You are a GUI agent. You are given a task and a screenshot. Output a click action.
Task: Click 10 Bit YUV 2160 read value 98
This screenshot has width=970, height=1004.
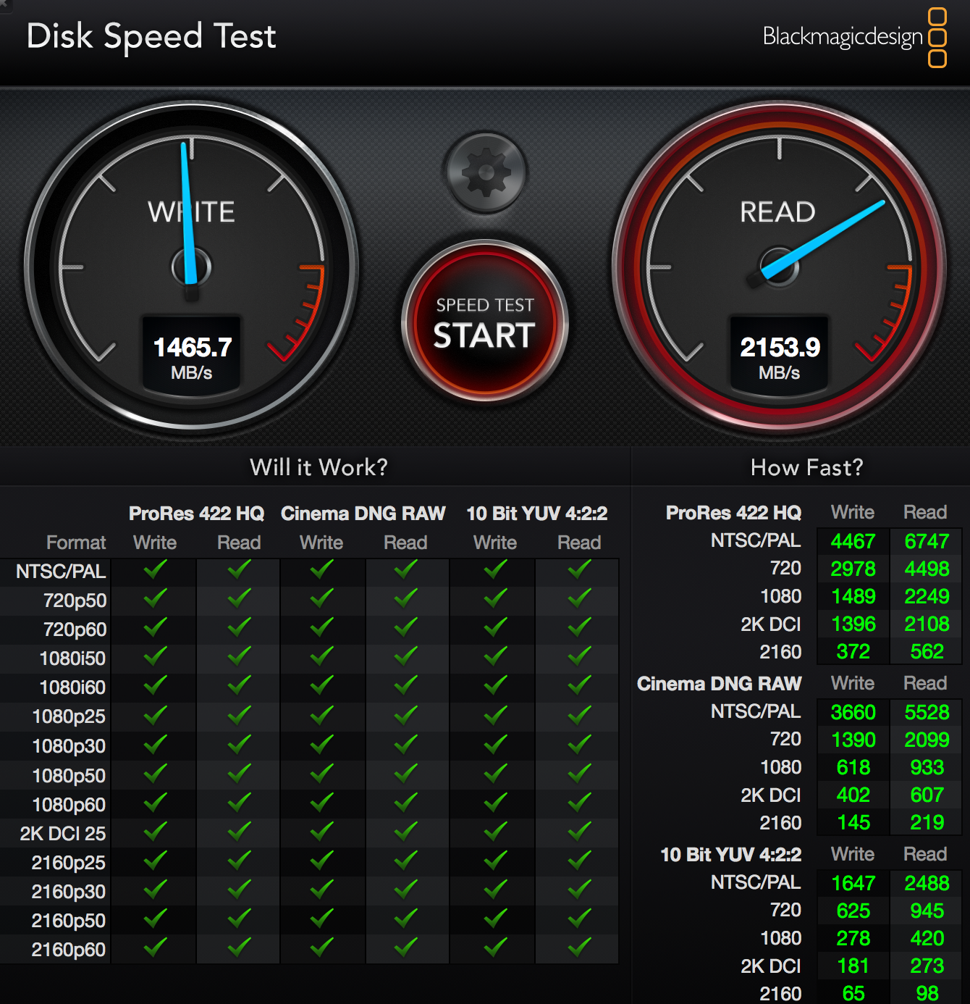927,993
